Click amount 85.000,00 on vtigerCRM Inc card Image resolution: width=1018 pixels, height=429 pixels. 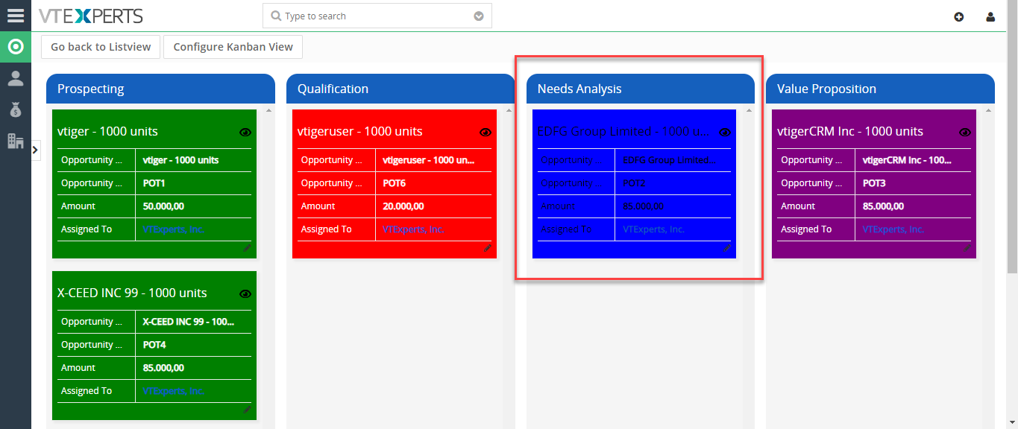click(x=883, y=206)
